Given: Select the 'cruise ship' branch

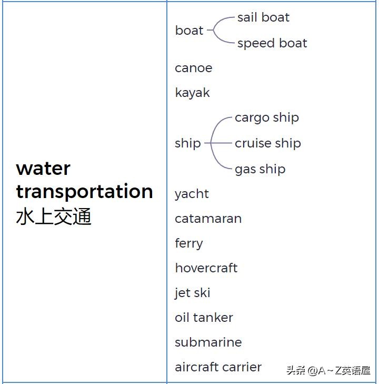Looking at the screenshot, I should click(x=267, y=143).
